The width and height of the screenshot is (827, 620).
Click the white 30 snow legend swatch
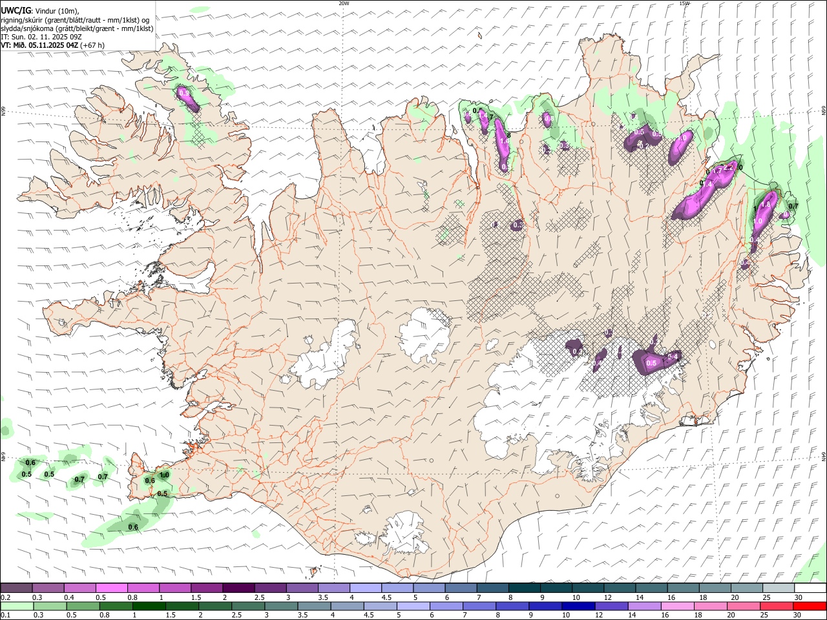pyautogui.click(x=810, y=588)
